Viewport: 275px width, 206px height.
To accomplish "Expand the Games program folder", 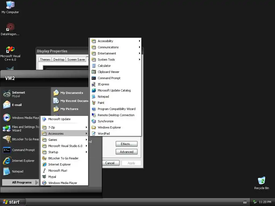I will [64, 140].
